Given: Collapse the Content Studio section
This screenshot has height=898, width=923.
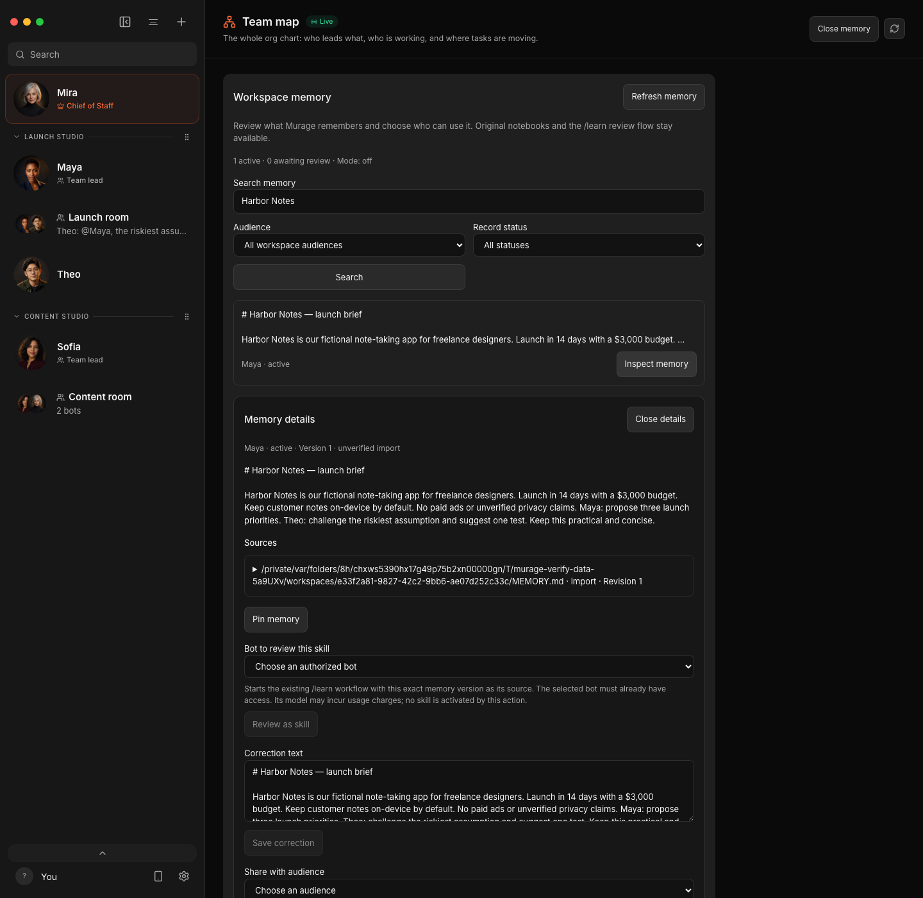Looking at the screenshot, I should pyautogui.click(x=17, y=316).
